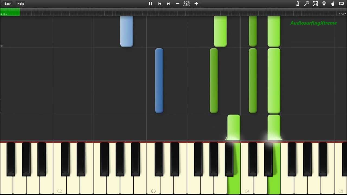
Task: Go back using the Back button
Action: (8, 4)
